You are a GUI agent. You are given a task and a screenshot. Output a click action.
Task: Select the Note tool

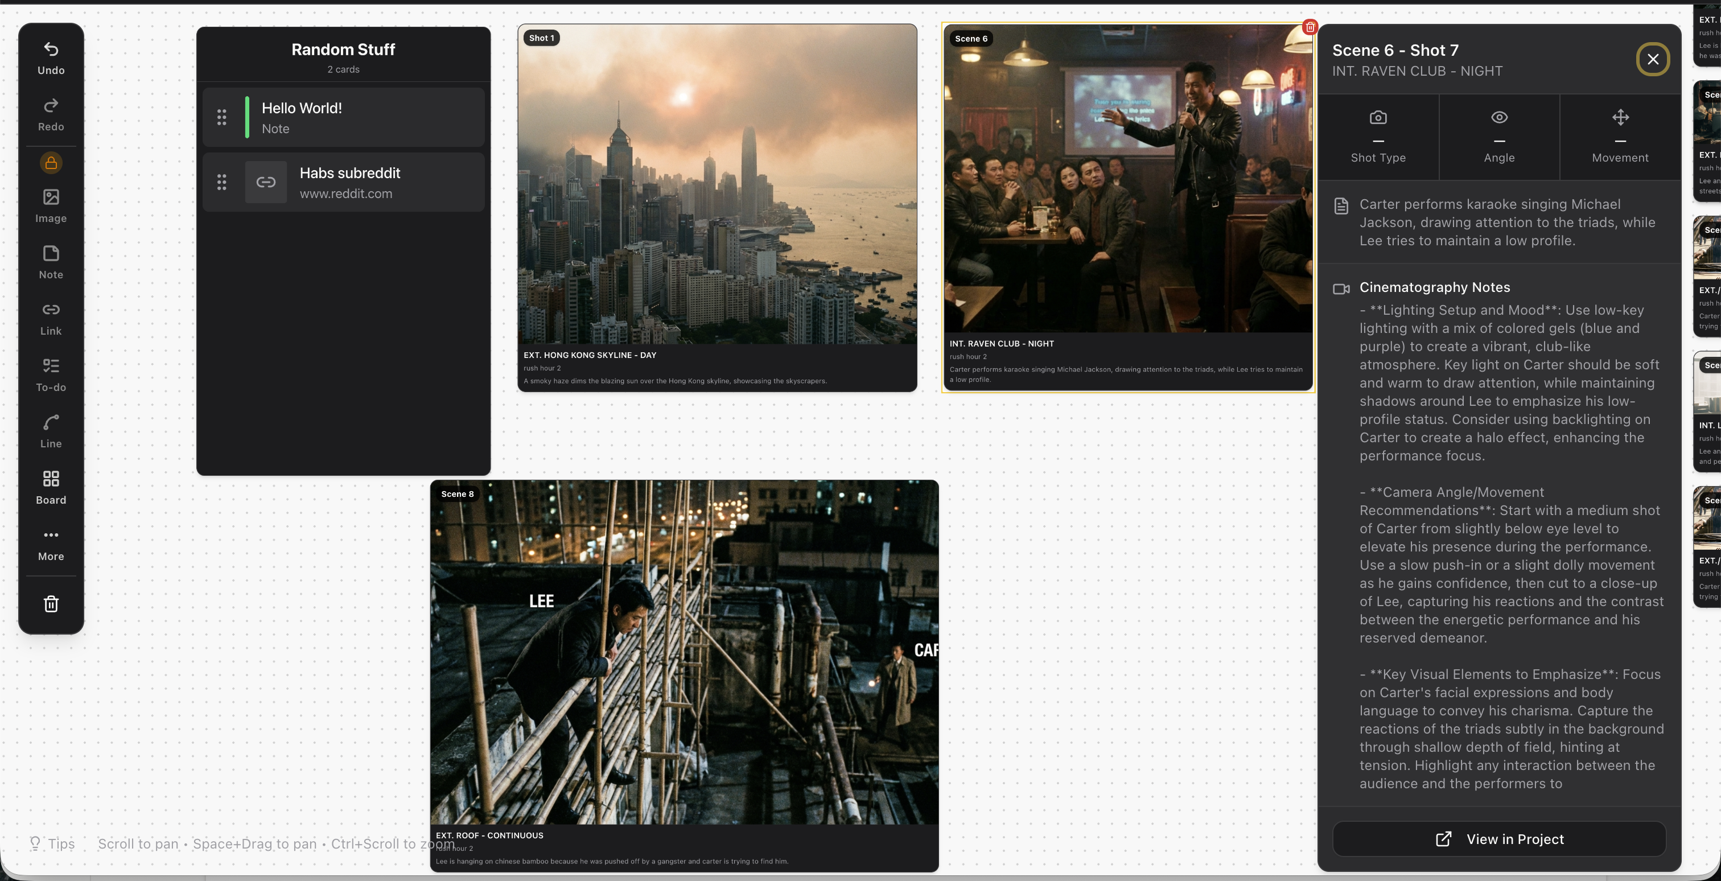[x=51, y=262]
